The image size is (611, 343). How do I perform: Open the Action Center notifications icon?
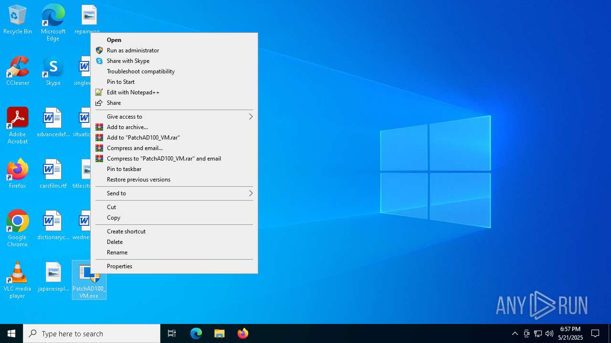point(595,333)
